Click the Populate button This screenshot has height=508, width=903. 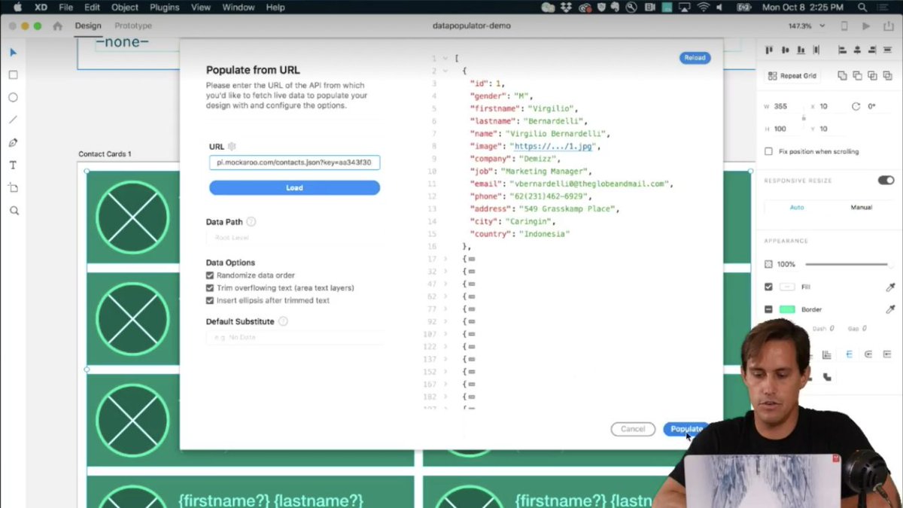[x=686, y=429]
